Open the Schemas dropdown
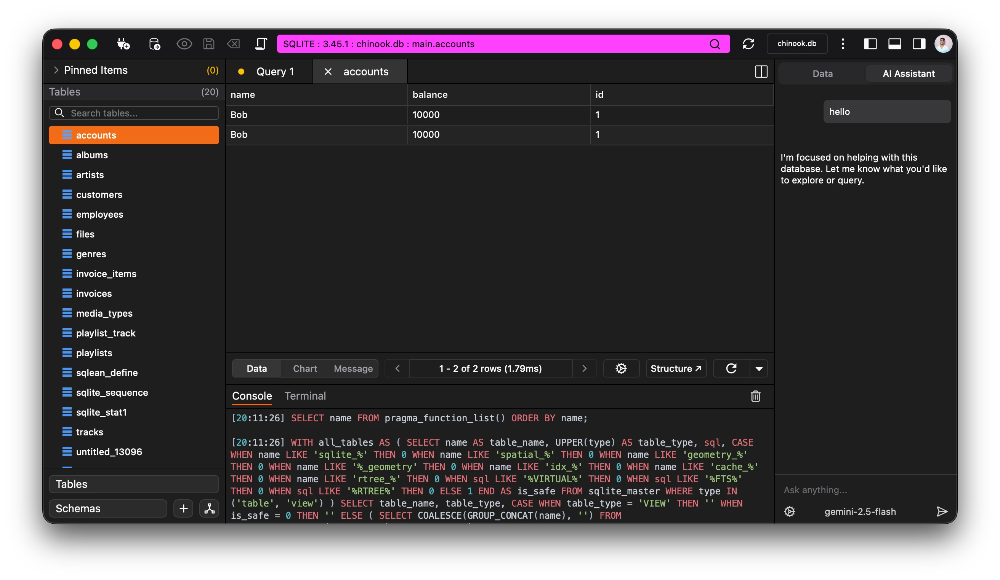The height and width of the screenshot is (580, 1000). pyautogui.click(x=107, y=508)
